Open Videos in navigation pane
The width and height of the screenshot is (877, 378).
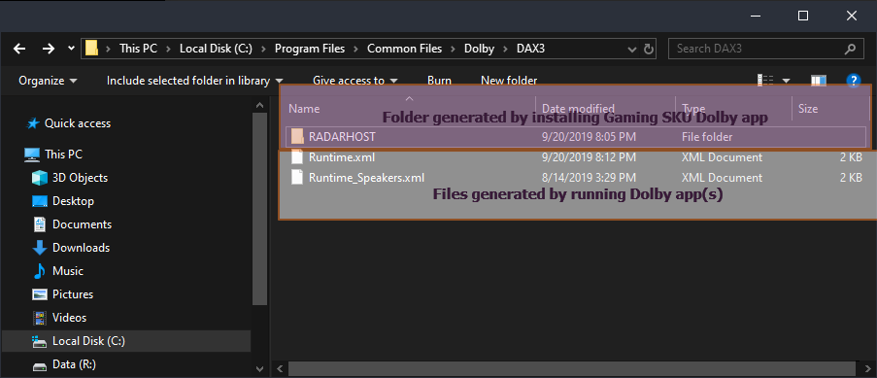(70, 318)
